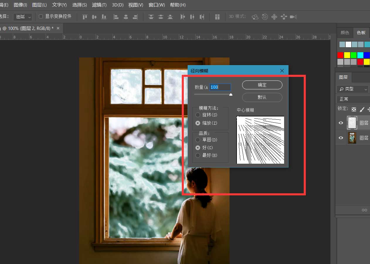Open the 正常 blend mode dropdown
The height and width of the screenshot is (264, 370).
(x=353, y=99)
